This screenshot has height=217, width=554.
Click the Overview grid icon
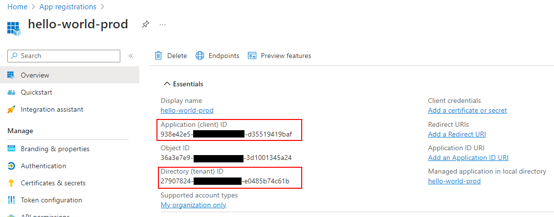[x=11, y=75]
